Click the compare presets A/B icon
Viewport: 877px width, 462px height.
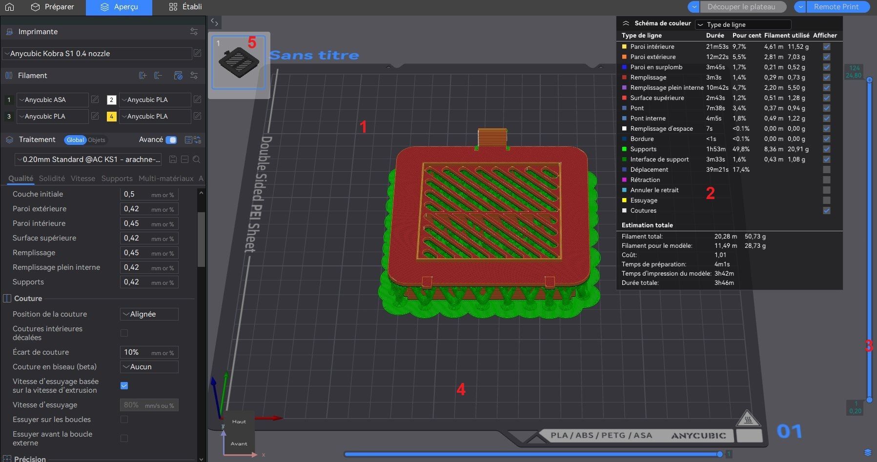coord(198,140)
